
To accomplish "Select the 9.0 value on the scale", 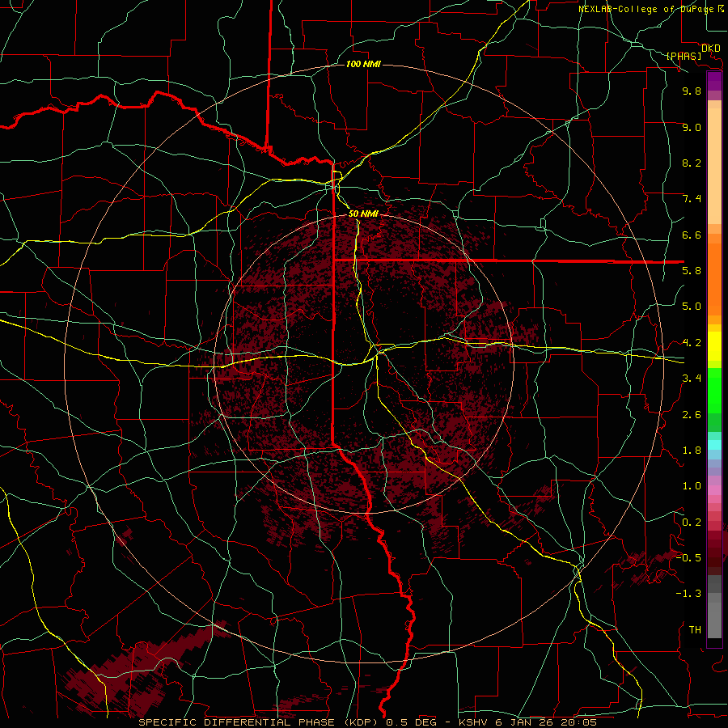I will point(692,127).
